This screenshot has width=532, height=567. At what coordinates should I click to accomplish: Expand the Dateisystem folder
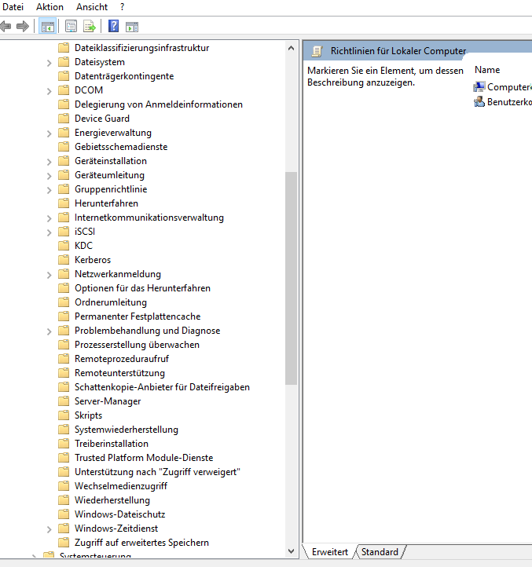pos(50,63)
